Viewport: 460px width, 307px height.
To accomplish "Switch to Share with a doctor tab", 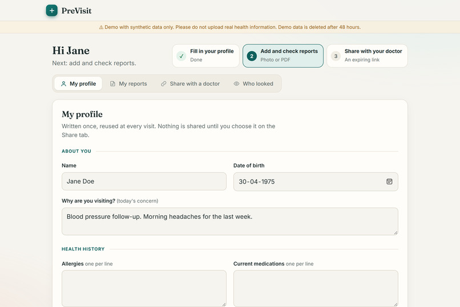I will (191, 83).
